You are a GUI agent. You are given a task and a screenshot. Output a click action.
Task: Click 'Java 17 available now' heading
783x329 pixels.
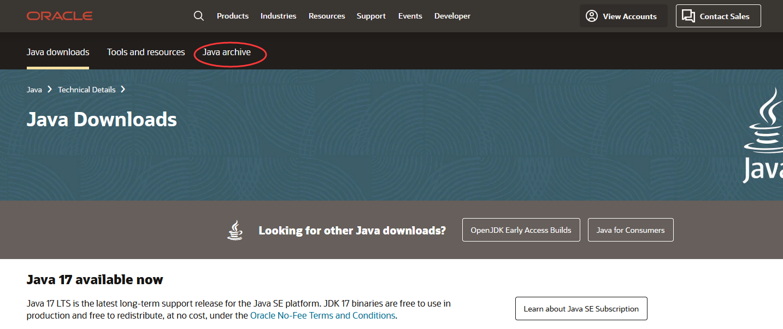(x=95, y=280)
